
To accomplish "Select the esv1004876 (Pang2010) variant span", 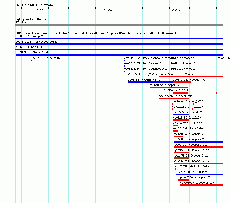I will click(x=183, y=104).
